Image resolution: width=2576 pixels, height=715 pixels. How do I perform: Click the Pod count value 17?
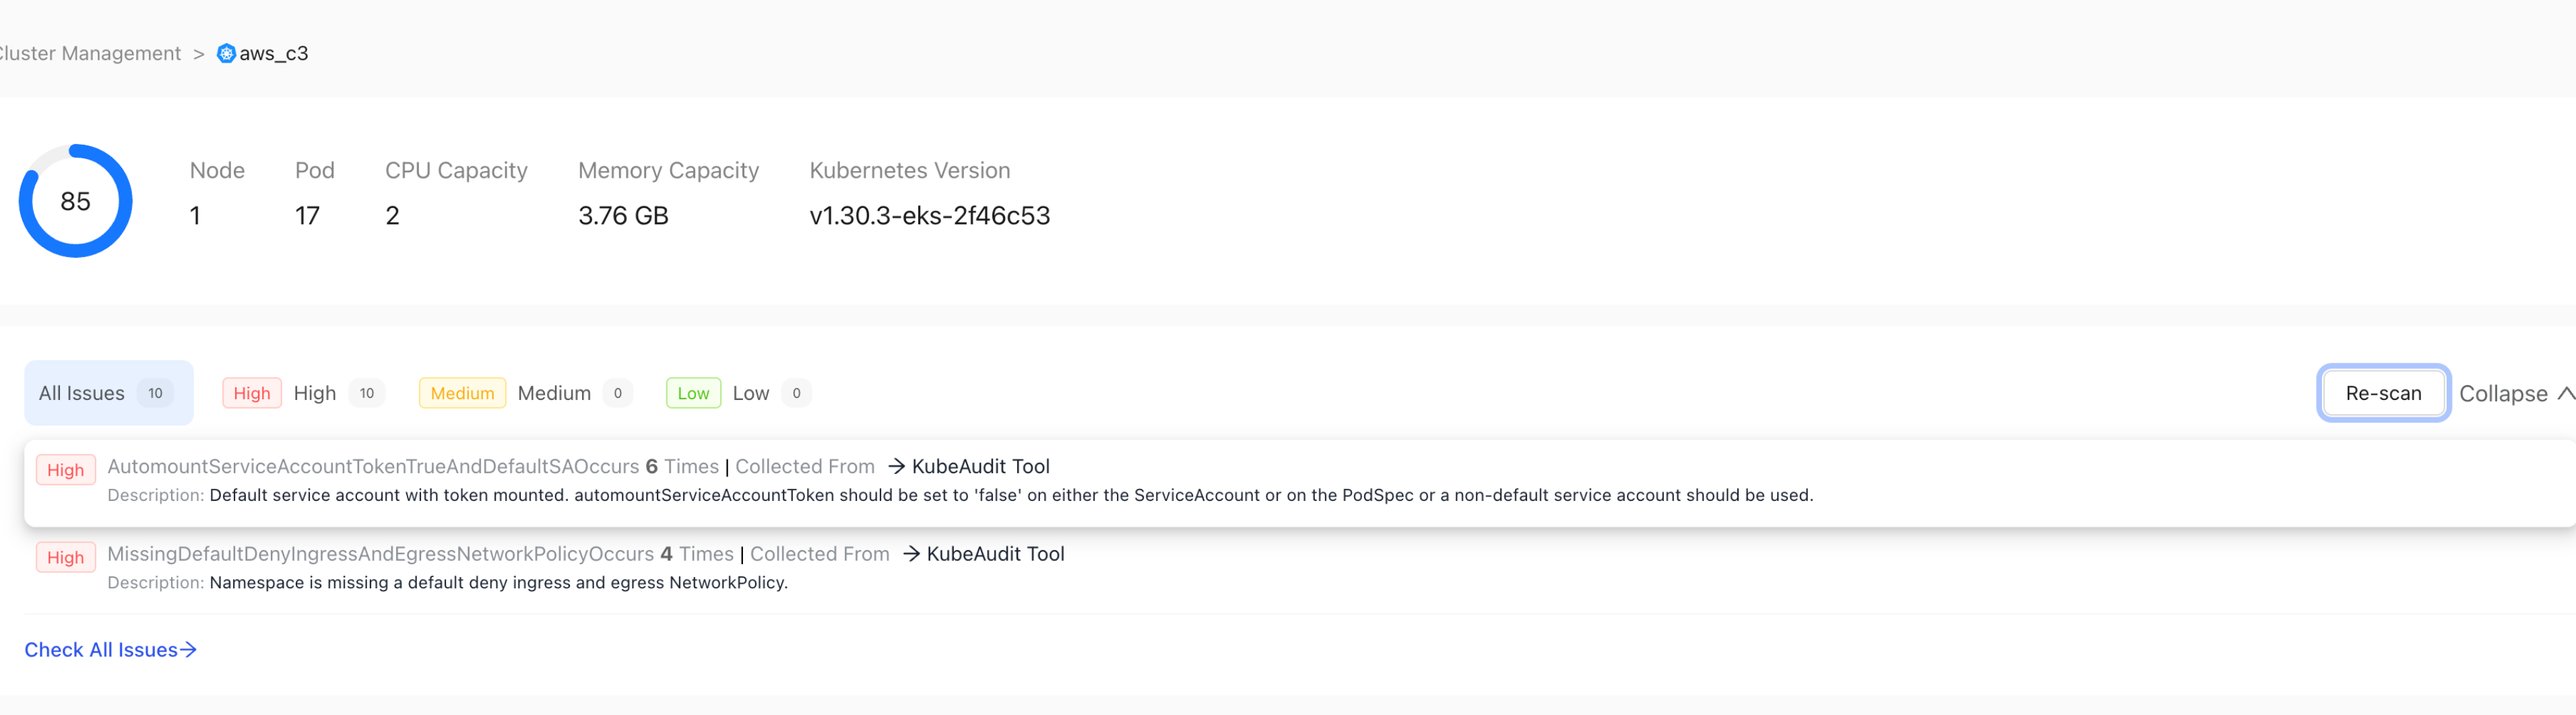click(307, 215)
